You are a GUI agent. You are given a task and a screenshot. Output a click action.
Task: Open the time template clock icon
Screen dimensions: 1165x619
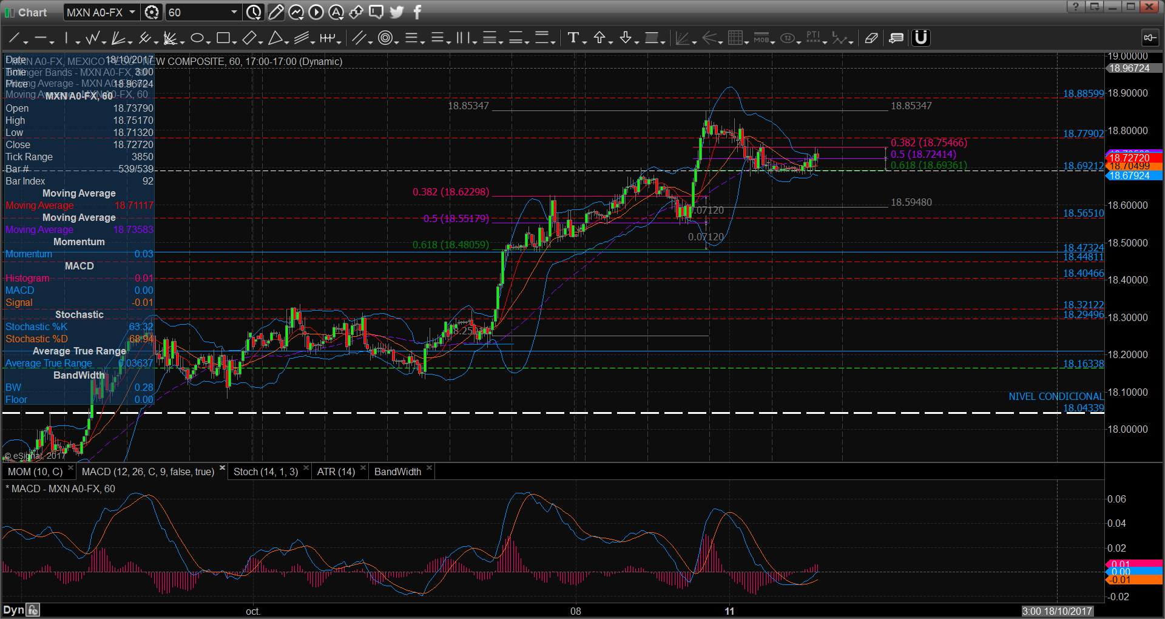[254, 12]
